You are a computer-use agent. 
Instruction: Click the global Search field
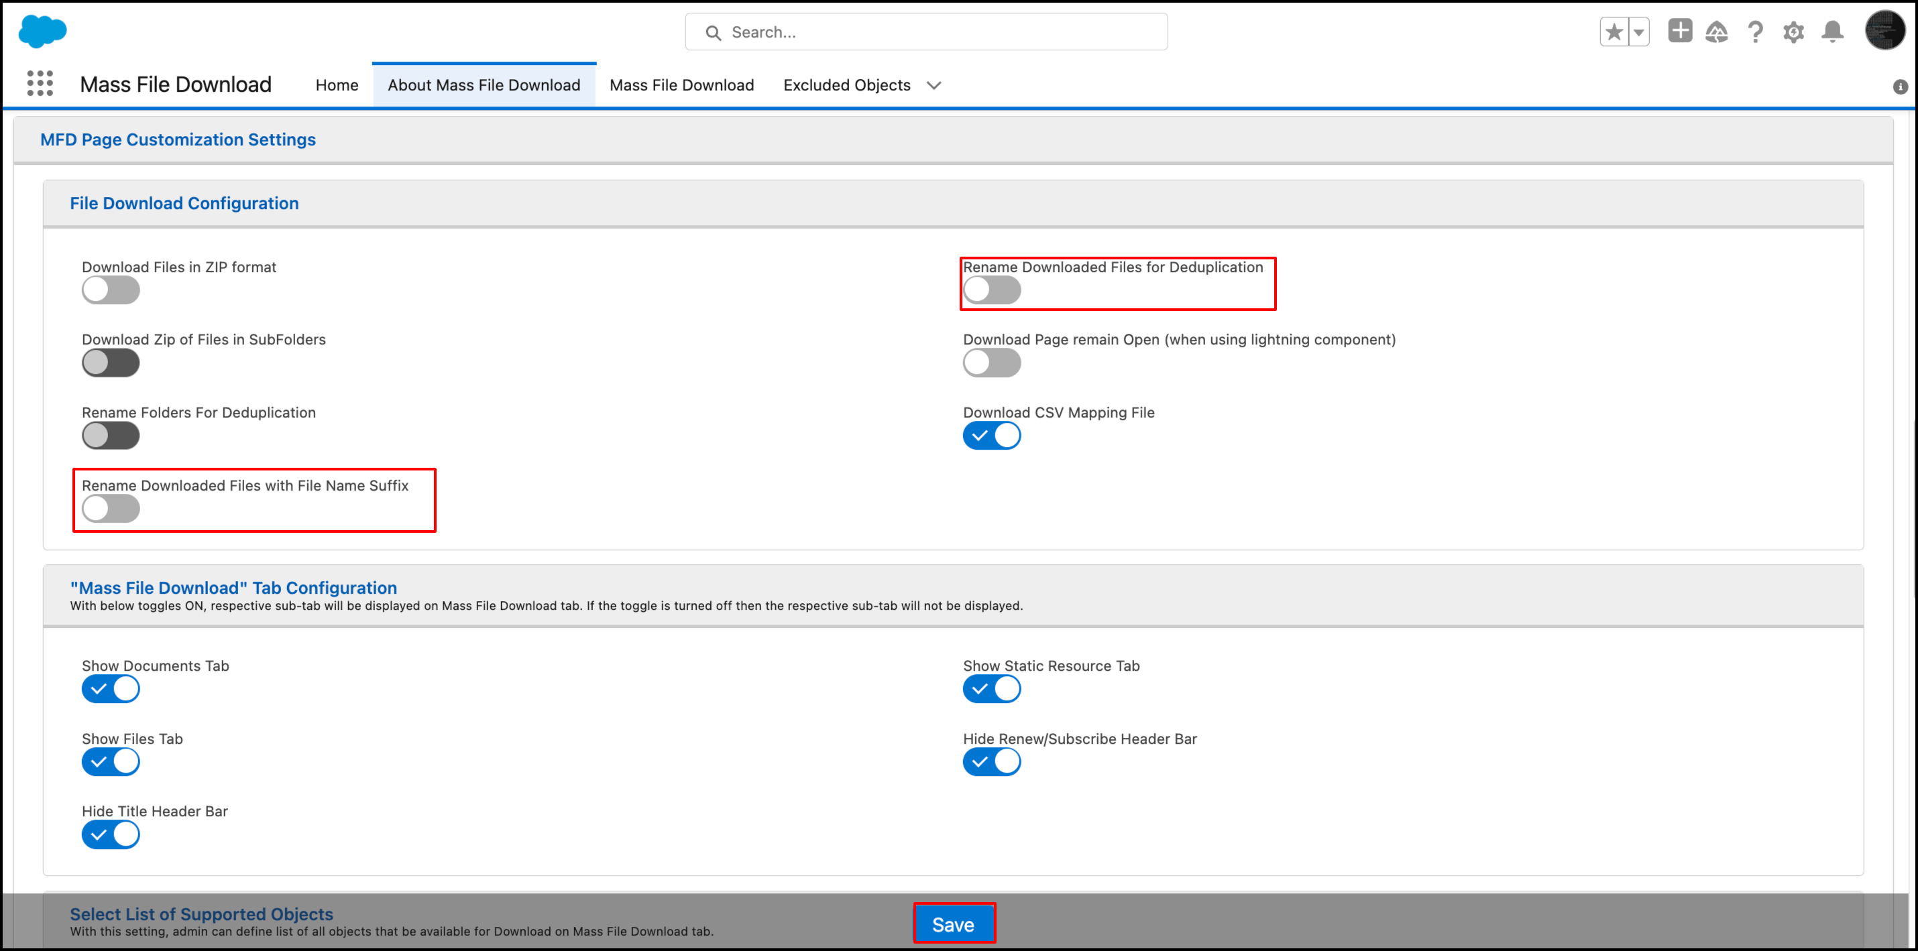click(925, 32)
